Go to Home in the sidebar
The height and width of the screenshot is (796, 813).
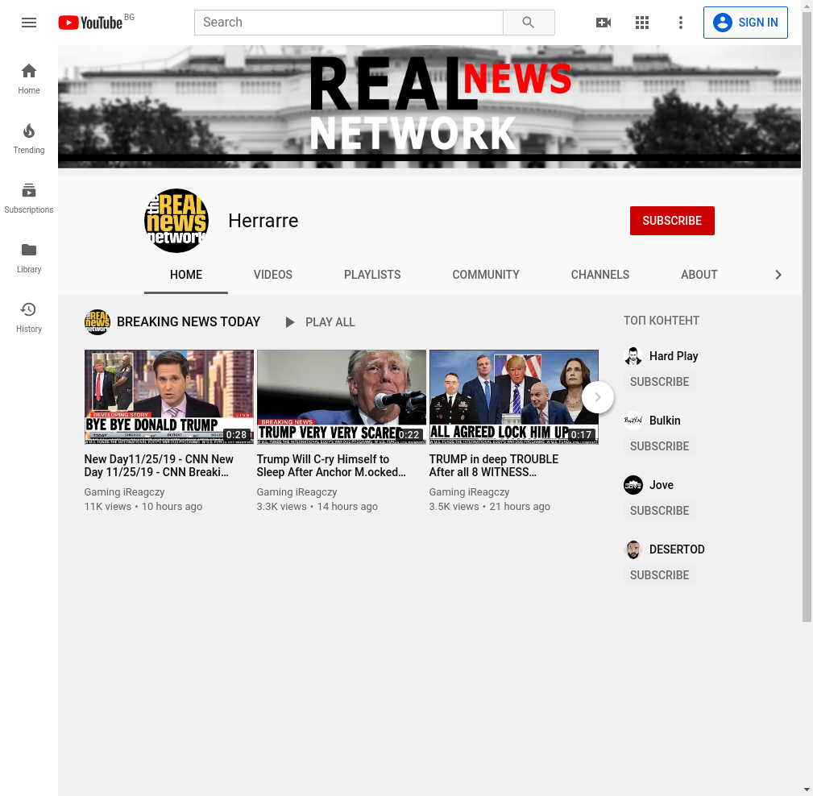click(x=29, y=79)
